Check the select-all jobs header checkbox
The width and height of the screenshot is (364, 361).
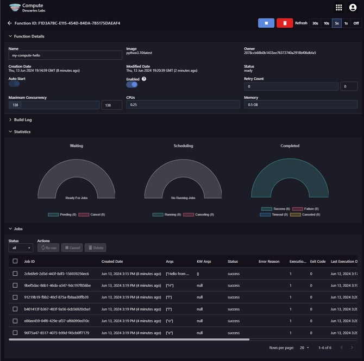pos(15,261)
